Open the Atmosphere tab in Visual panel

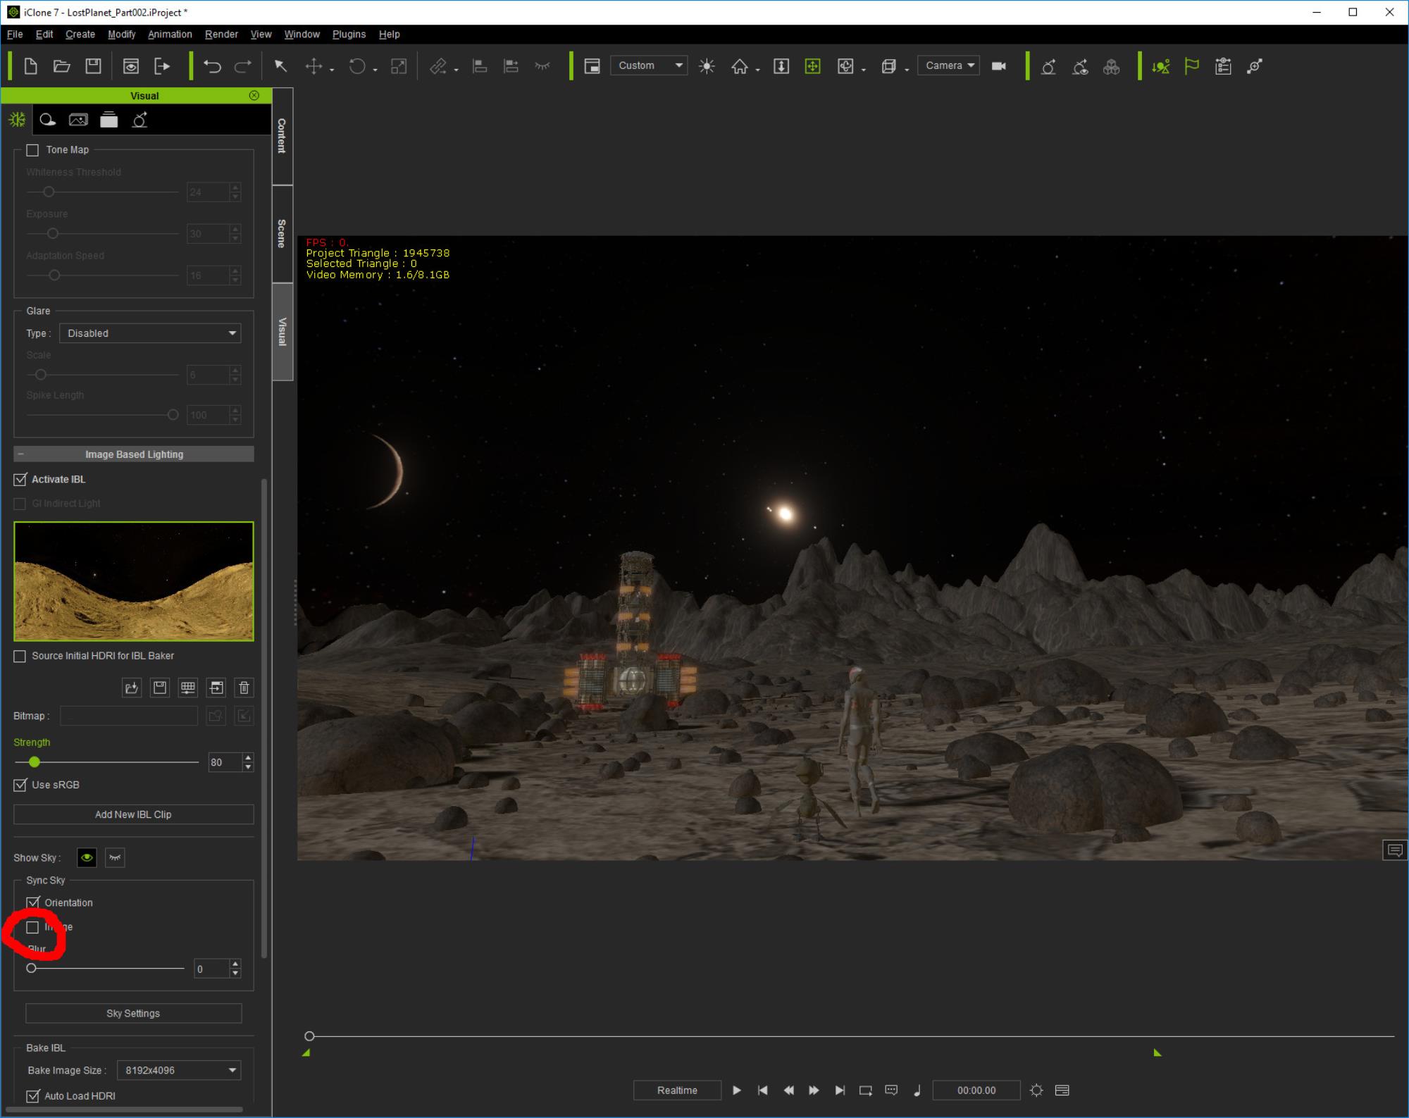tap(17, 120)
